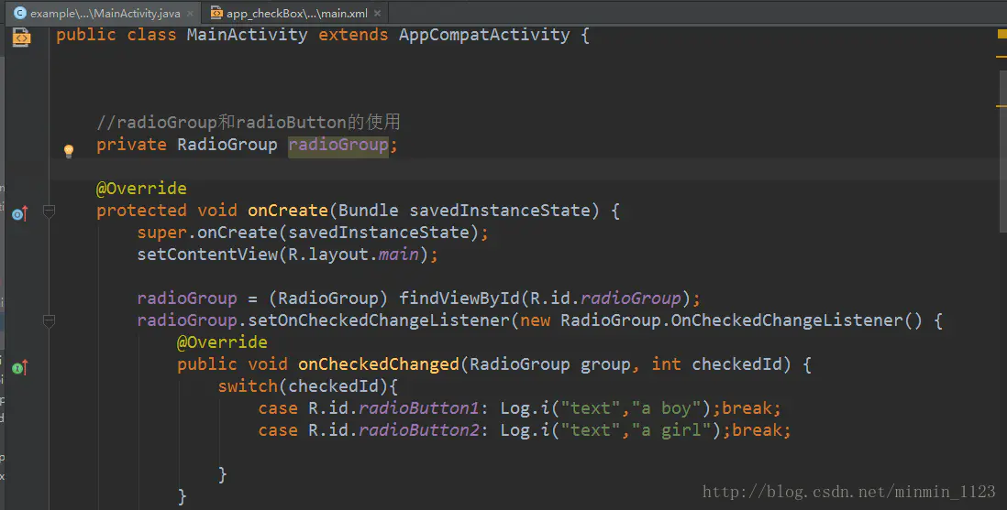
Task: Click the override gutter icon beside onCreate
Action: pyautogui.click(x=20, y=213)
